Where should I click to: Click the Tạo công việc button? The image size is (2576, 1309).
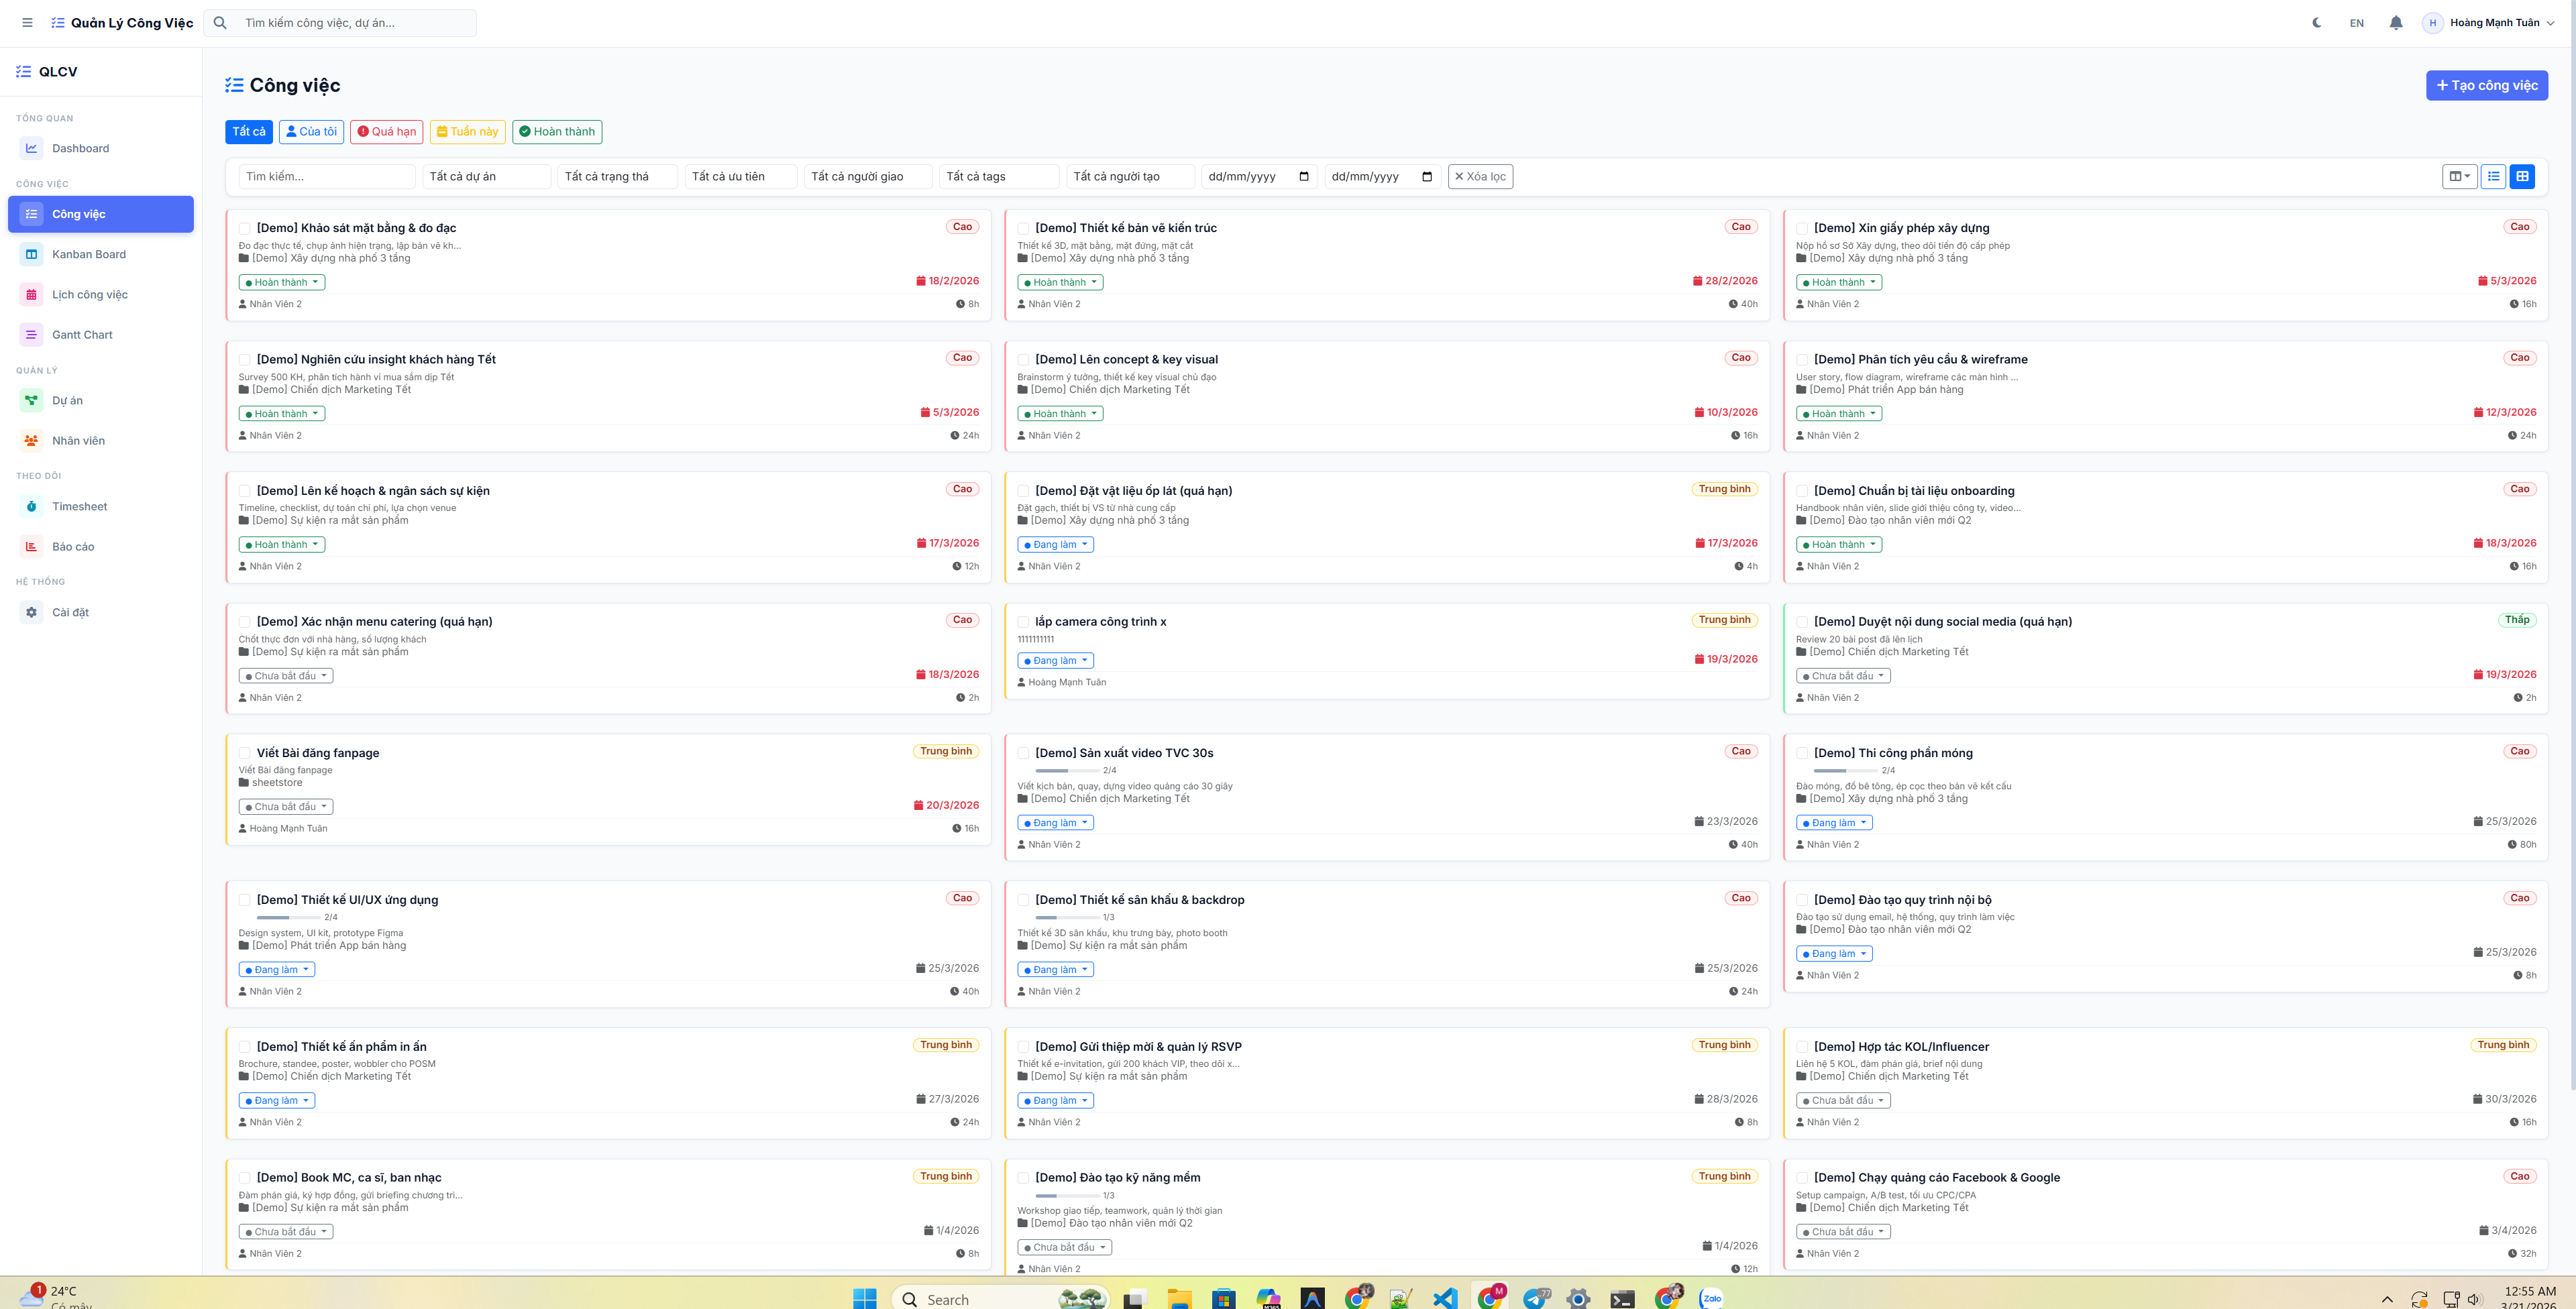(2486, 86)
